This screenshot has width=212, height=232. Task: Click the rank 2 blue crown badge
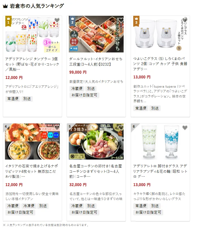click(x=72, y=21)
